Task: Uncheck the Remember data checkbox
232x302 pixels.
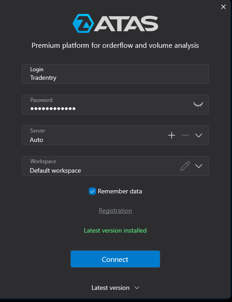Action: [x=92, y=191]
